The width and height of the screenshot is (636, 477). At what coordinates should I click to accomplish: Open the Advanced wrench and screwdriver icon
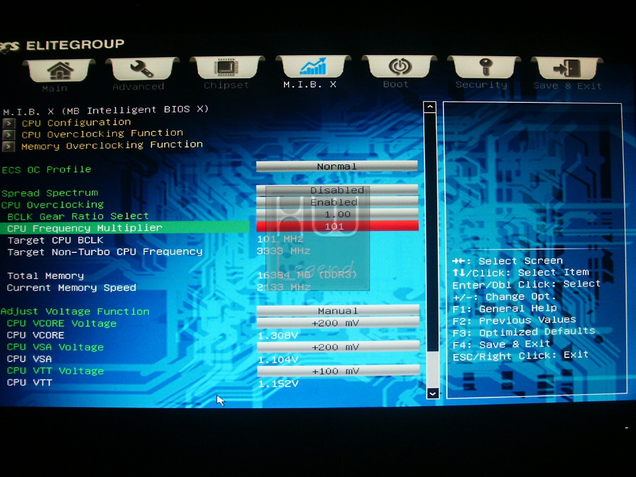tap(142, 69)
